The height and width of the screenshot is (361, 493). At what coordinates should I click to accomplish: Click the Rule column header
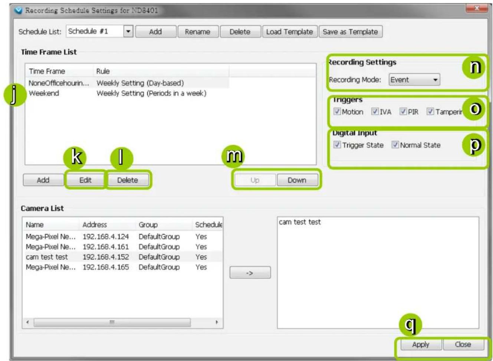[x=161, y=71]
